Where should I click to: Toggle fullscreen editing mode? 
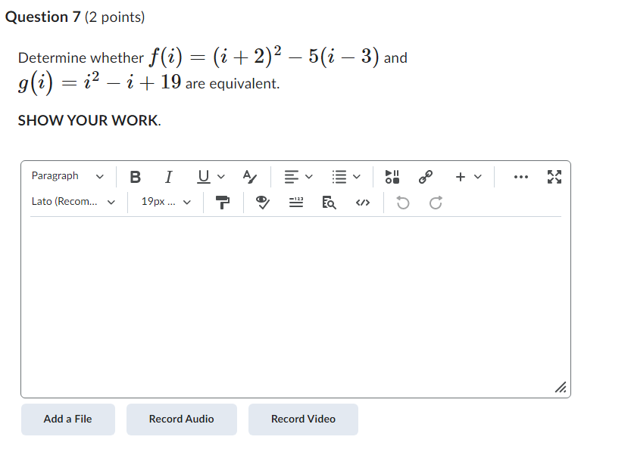[554, 176]
